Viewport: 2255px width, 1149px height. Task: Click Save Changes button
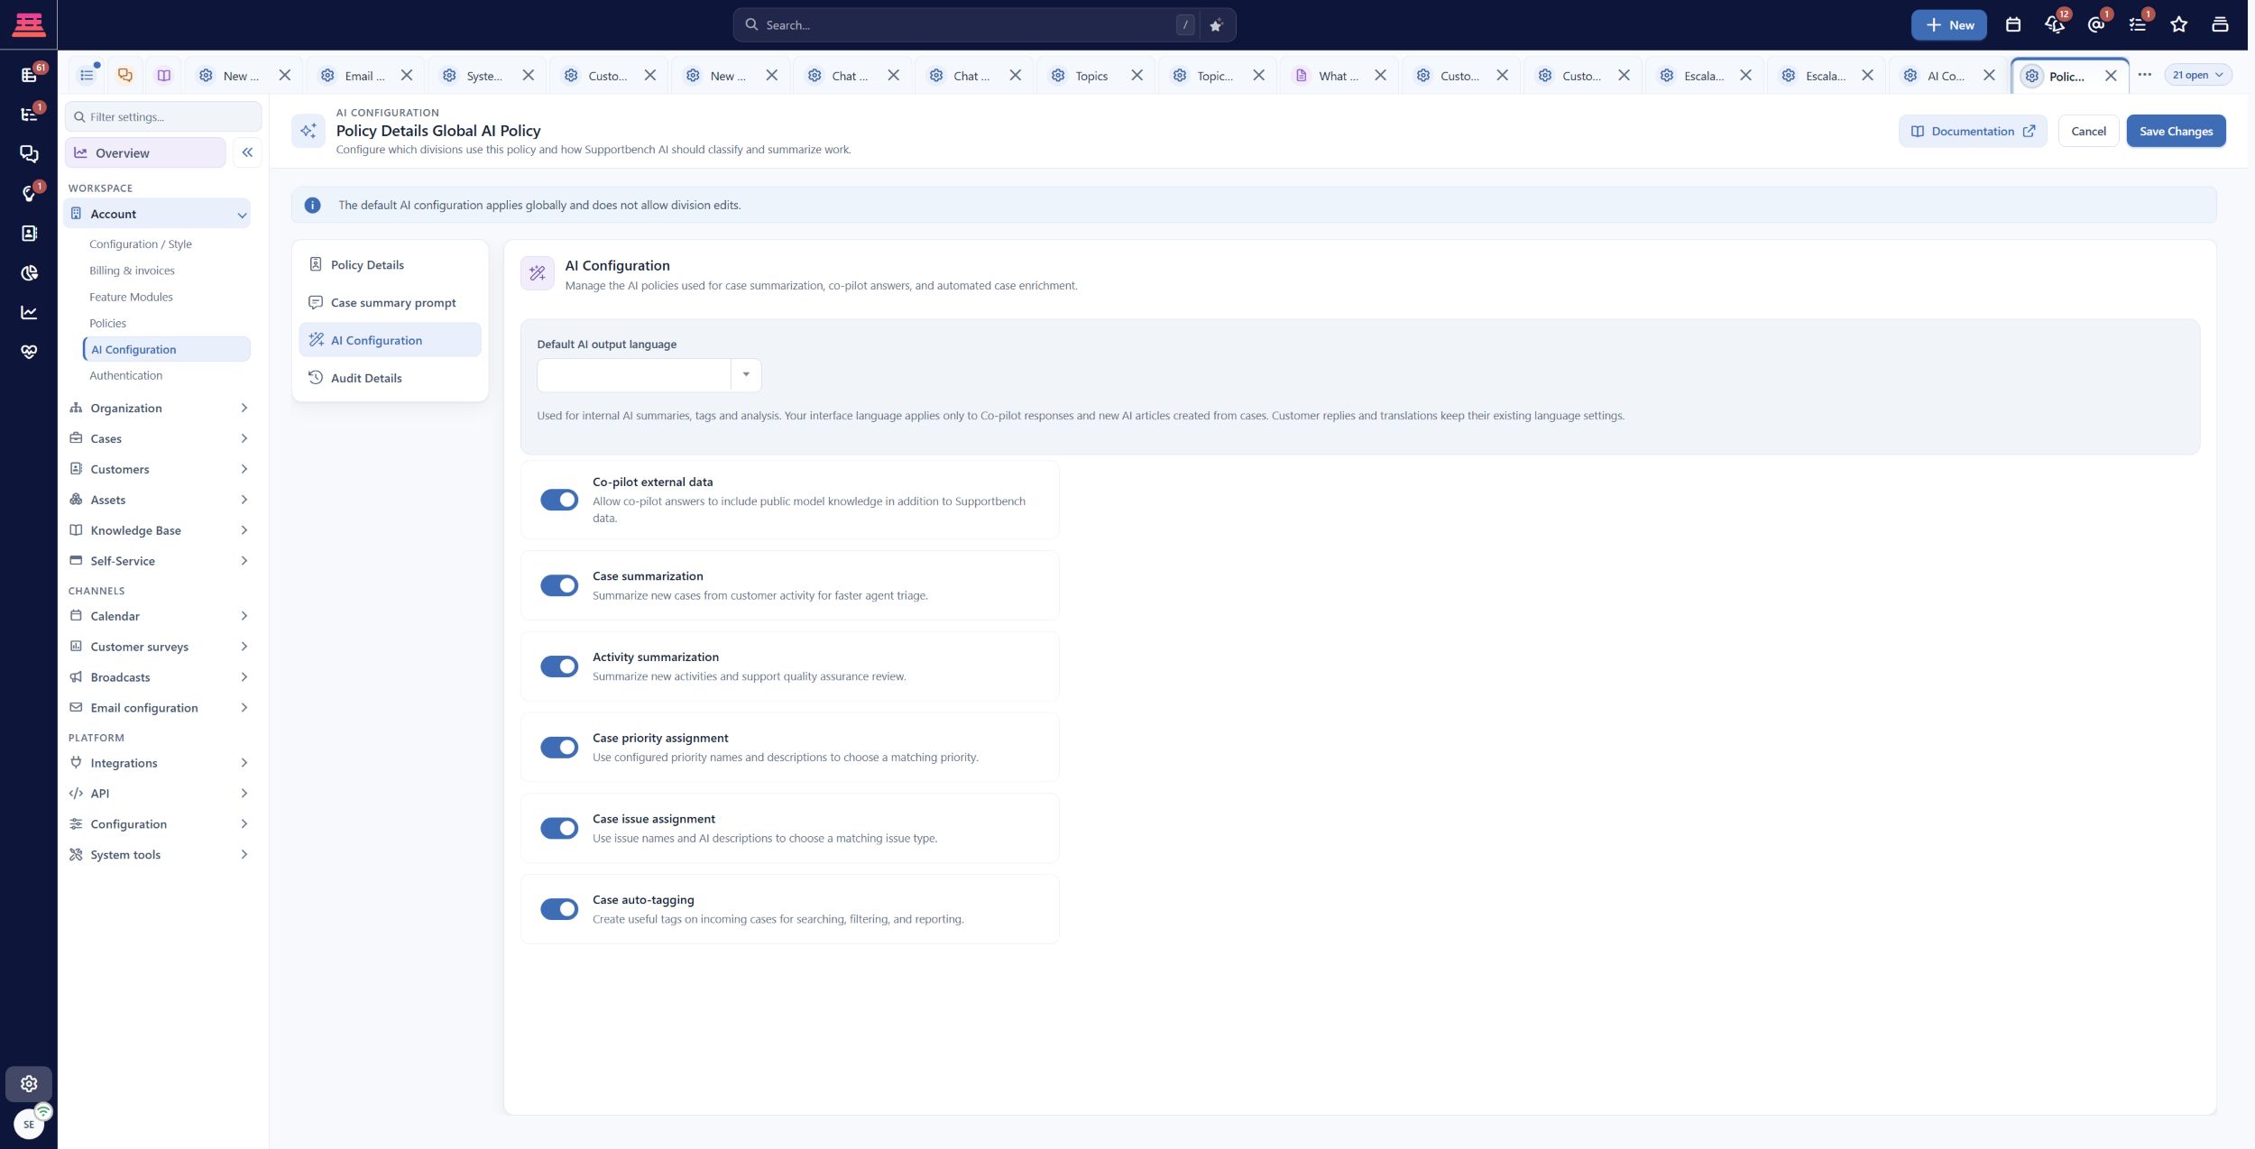(2176, 131)
